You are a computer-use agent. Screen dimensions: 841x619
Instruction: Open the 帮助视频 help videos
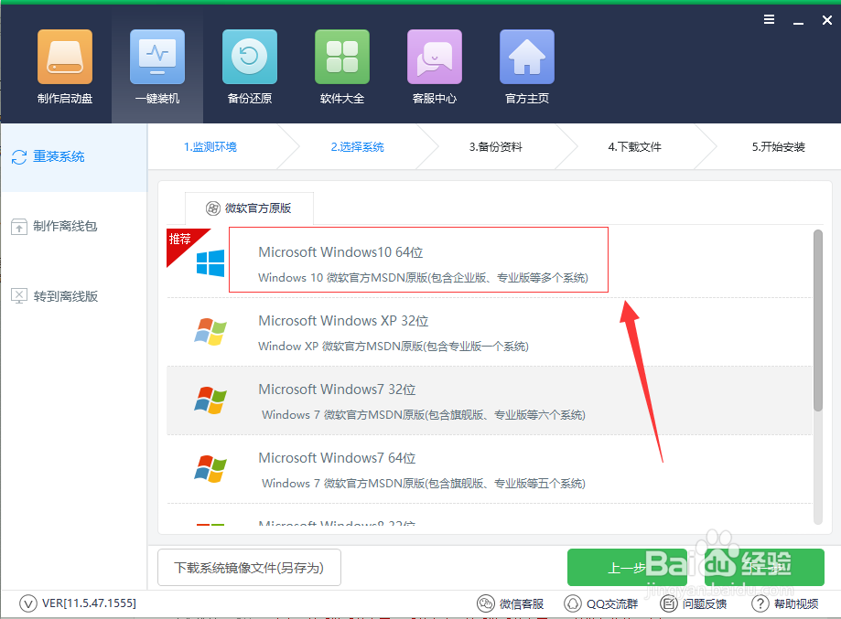784,603
